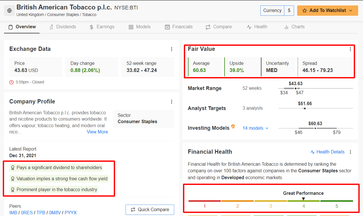Click the Financials table icon
Image resolution: width=363 pixels, height=216 pixels.
click(167, 27)
